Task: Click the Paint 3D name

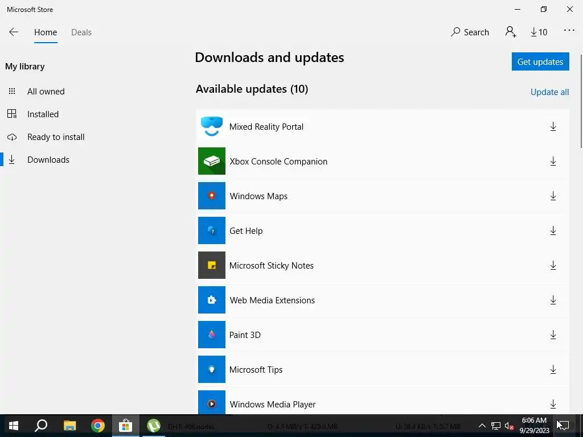Action: (x=245, y=335)
